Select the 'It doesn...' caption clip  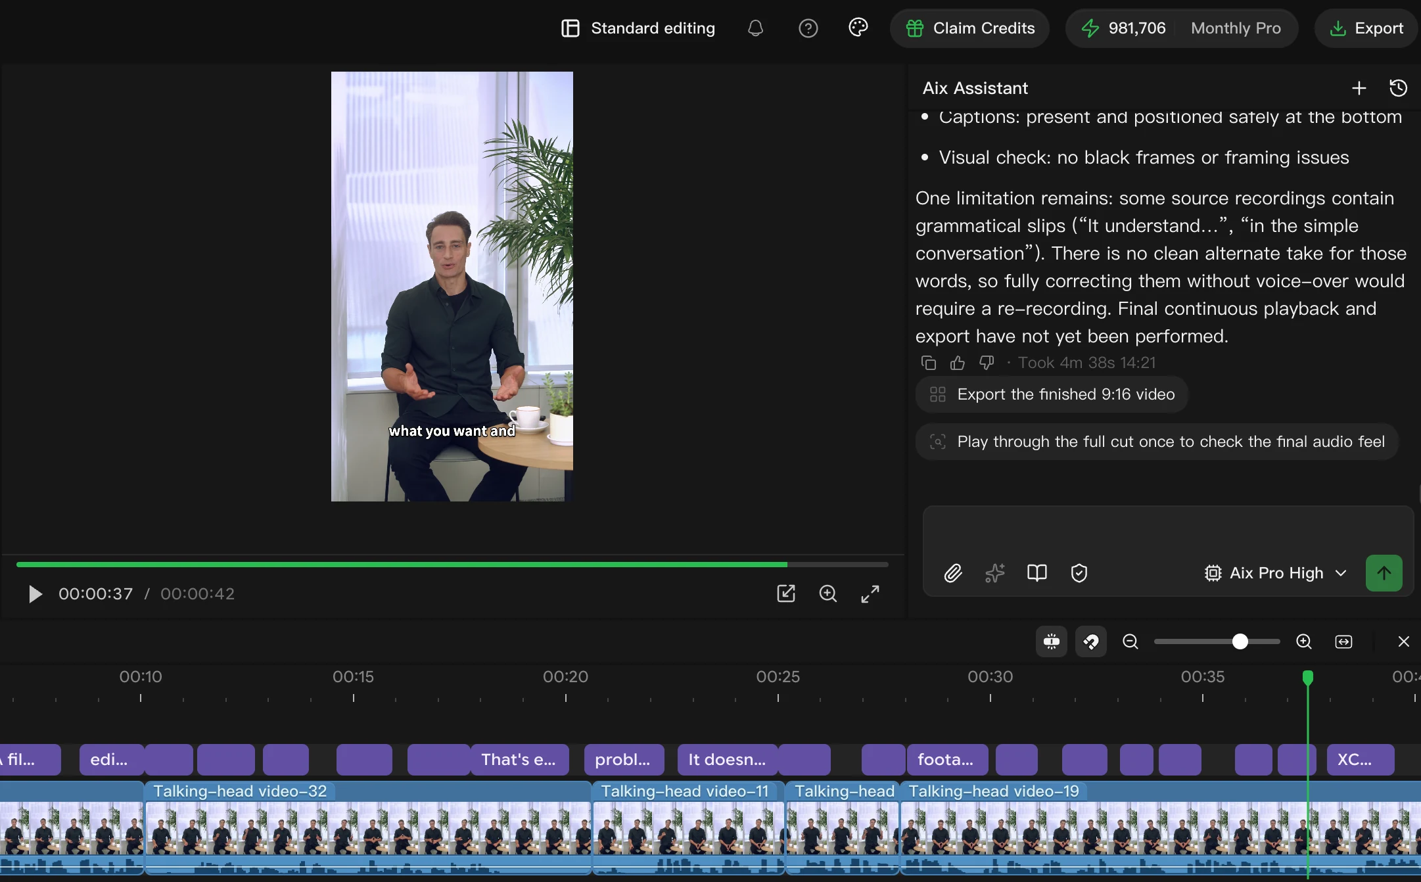(728, 760)
